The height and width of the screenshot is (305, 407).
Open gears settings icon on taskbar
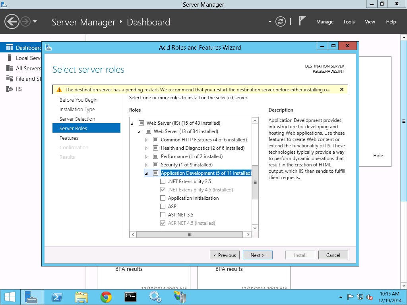(155, 297)
